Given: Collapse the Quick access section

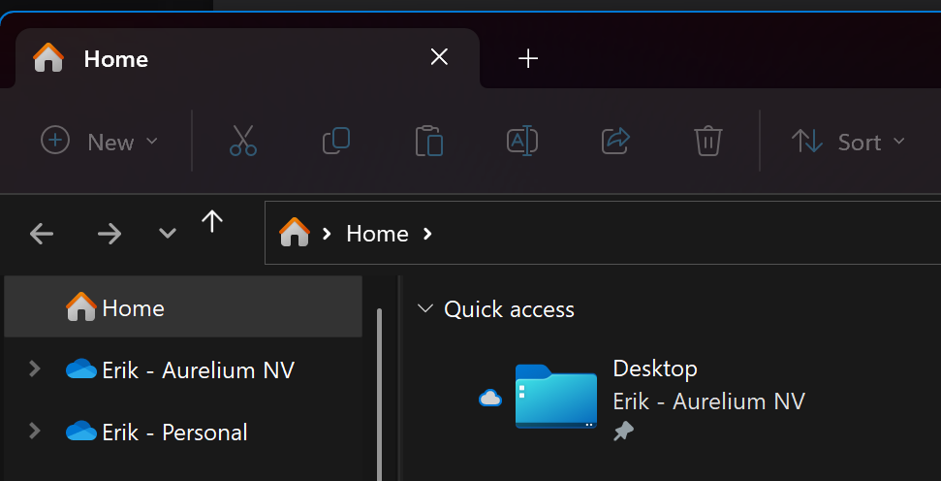Looking at the screenshot, I should [x=423, y=309].
